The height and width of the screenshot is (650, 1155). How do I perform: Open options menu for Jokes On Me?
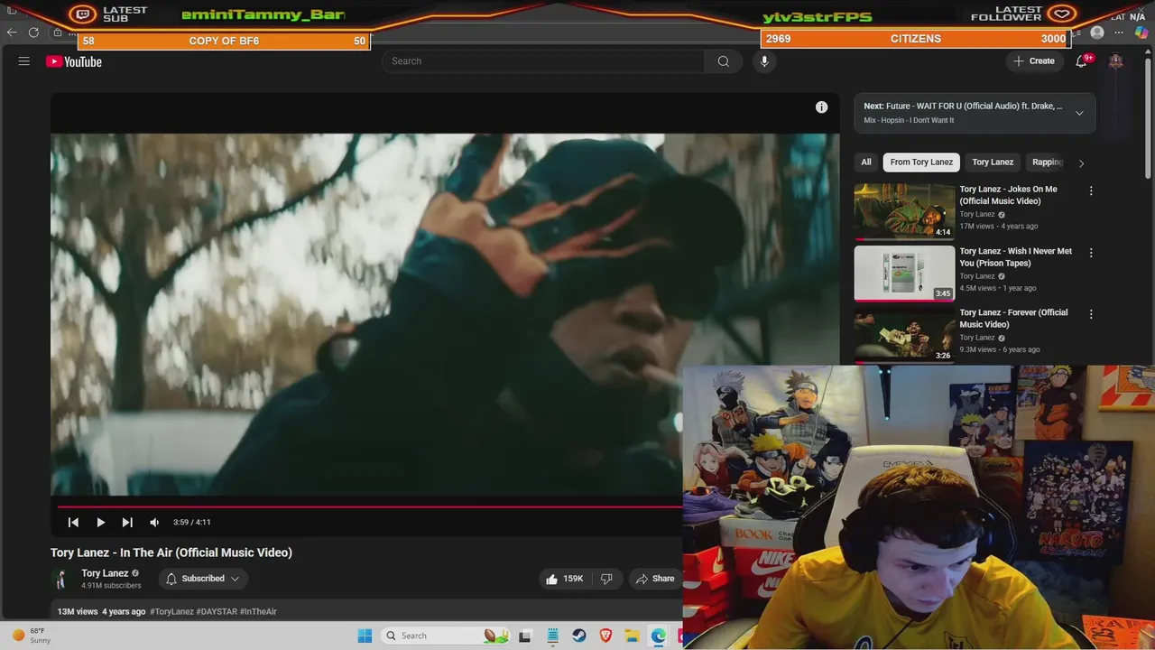click(x=1091, y=191)
